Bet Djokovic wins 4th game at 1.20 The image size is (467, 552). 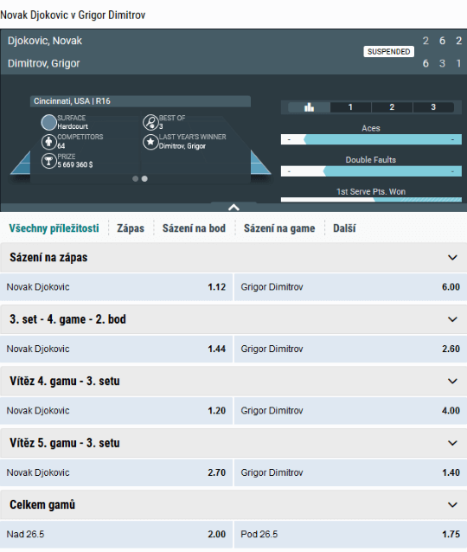click(x=116, y=410)
